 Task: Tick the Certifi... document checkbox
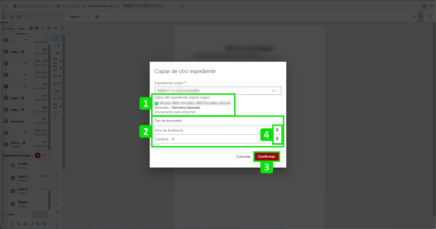point(6,166)
